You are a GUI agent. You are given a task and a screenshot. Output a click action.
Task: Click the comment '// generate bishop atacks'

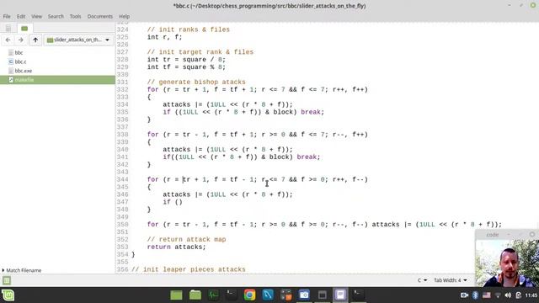pos(196,82)
